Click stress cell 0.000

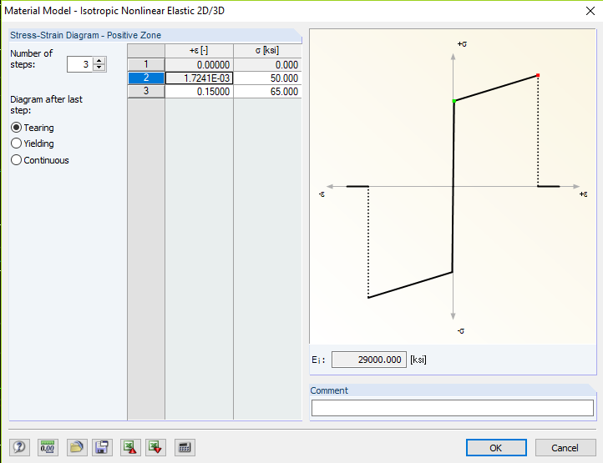coord(267,64)
